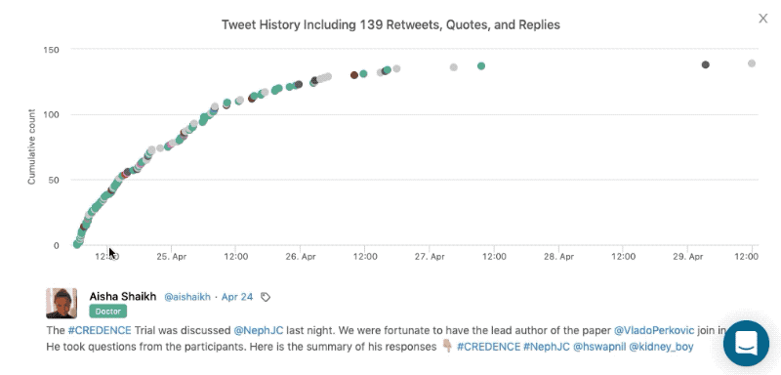
Task: Open the first #CREDENCE hashtag link
Action: click(x=100, y=330)
